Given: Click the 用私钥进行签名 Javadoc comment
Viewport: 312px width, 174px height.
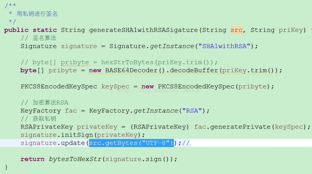Looking at the screenshot, I should (37, 14).
